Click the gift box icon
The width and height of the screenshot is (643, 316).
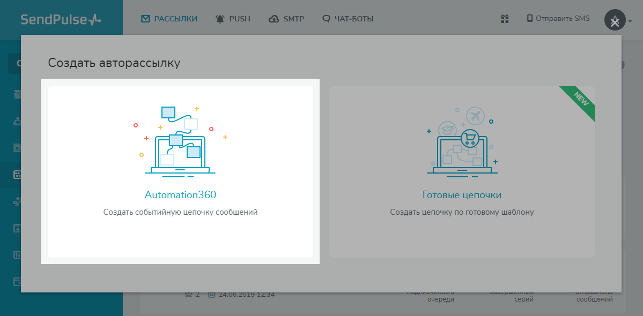(x=505, y=18)
